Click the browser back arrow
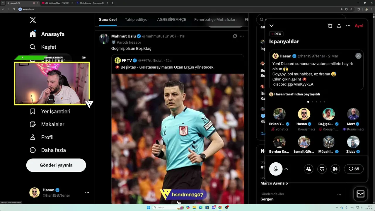This screenshot has width=375, height=211. pyautogui.click(x=3, y=9)
